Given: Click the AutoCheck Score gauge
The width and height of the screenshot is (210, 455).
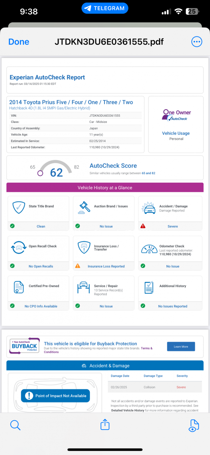Looking at the screenshot, I should 56,168.
